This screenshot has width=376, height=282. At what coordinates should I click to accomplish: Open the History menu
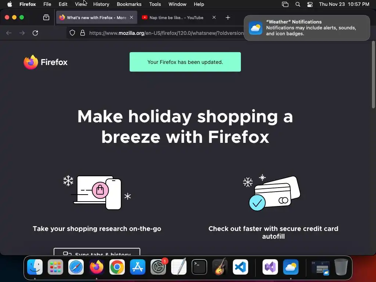[101, 4]
